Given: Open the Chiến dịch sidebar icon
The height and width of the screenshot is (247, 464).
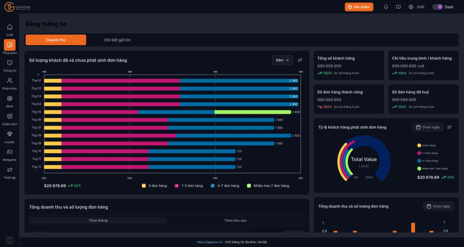Looking at the screenshot, I should (x=10, y=116).
